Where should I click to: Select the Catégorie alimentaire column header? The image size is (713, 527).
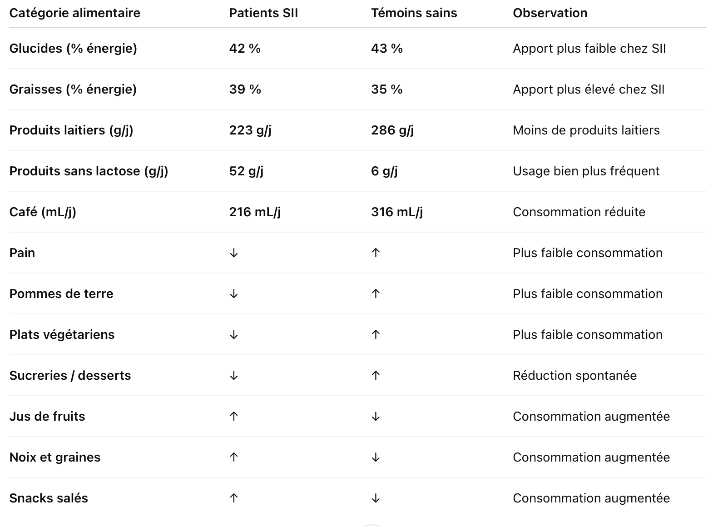tap(74, 13)
